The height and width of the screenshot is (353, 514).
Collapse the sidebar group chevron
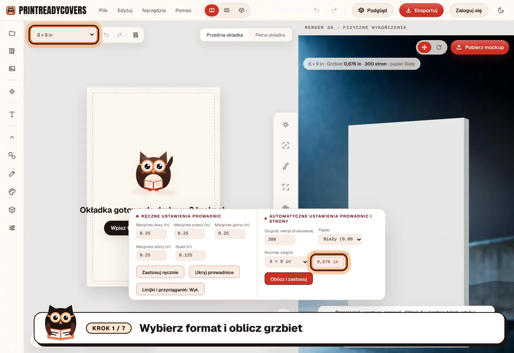click(12, 137)
